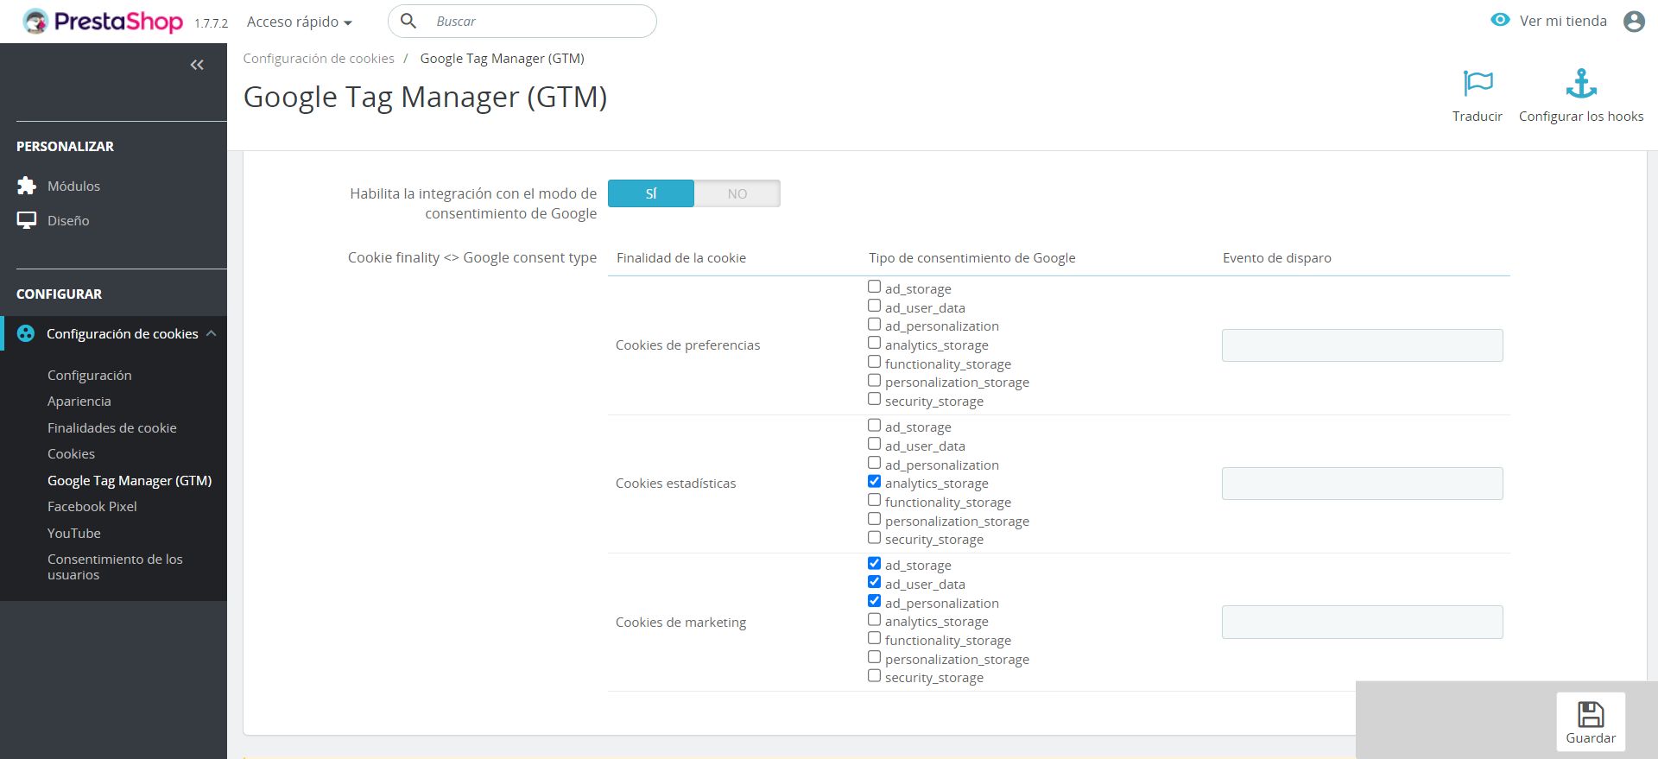Image resolution: width=1658 pixels, height=759 pixels.
Task: Open the Facebook Pixel submenu item
Action: tap(92, 506)
